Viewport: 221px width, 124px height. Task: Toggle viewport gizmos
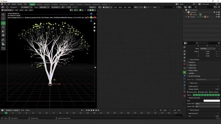pyautogui.click(x=75, y=10)
